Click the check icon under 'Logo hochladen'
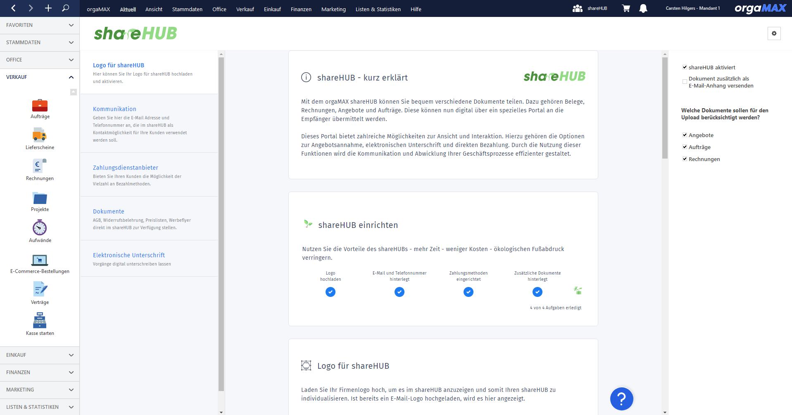Screen dimensions: 792x415 331,292
